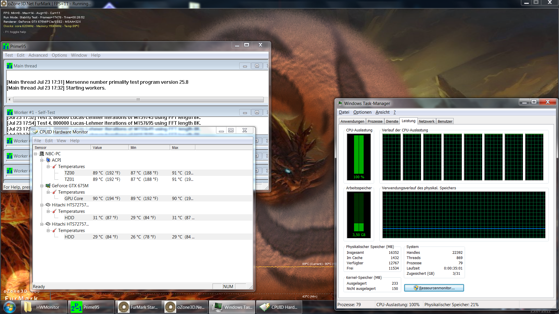
Task: Click Worker #1 Self-Test window icon
Action: coord(10,113)
